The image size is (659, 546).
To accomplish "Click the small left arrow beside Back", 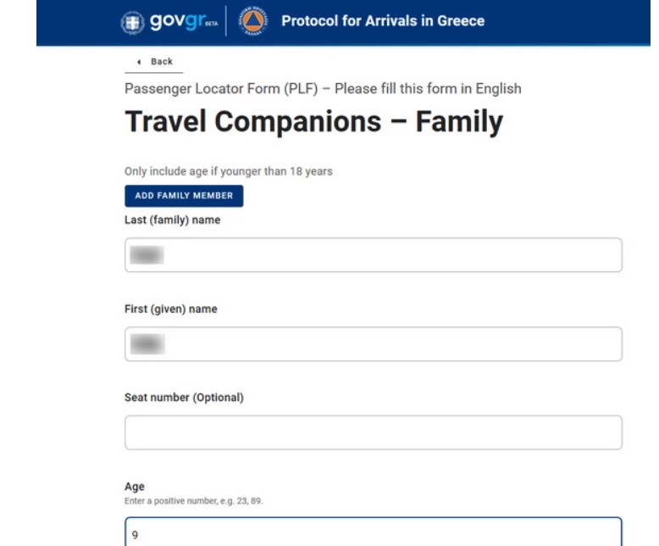I will pyautogui.click(x=139, y=62).
